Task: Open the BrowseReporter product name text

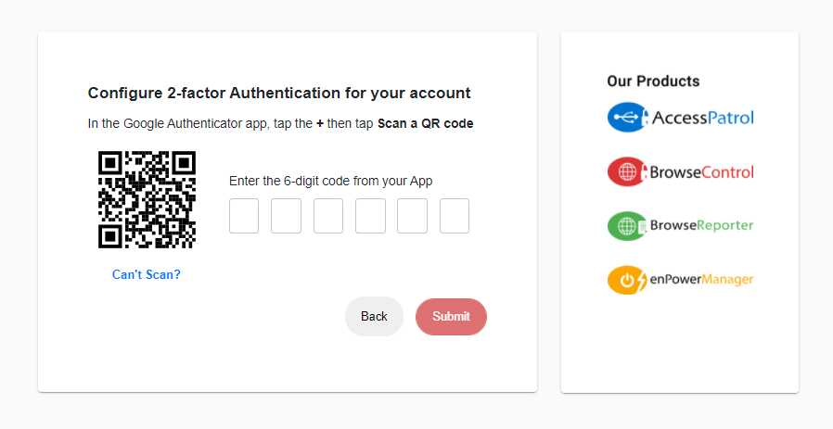Action: [x=701, y=226]
